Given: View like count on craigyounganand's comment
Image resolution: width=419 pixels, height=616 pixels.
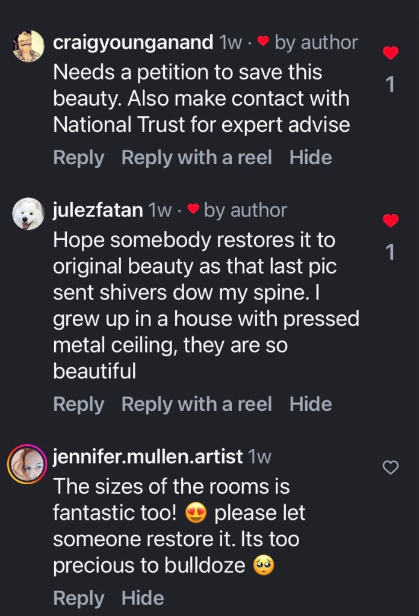Looking at the screenshot, I should 390,85.
